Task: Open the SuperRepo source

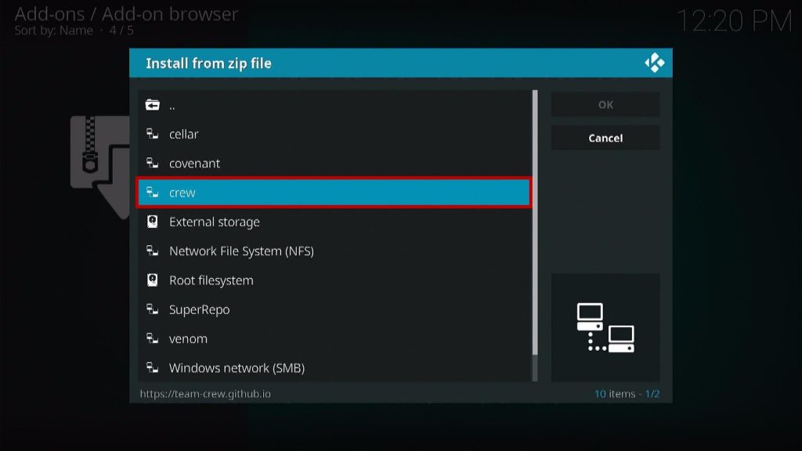Action: [334, 308]
